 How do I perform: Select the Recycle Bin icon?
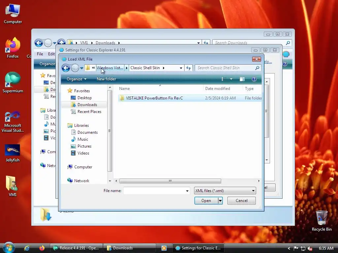pyautogui.click(x=321, y=221)
